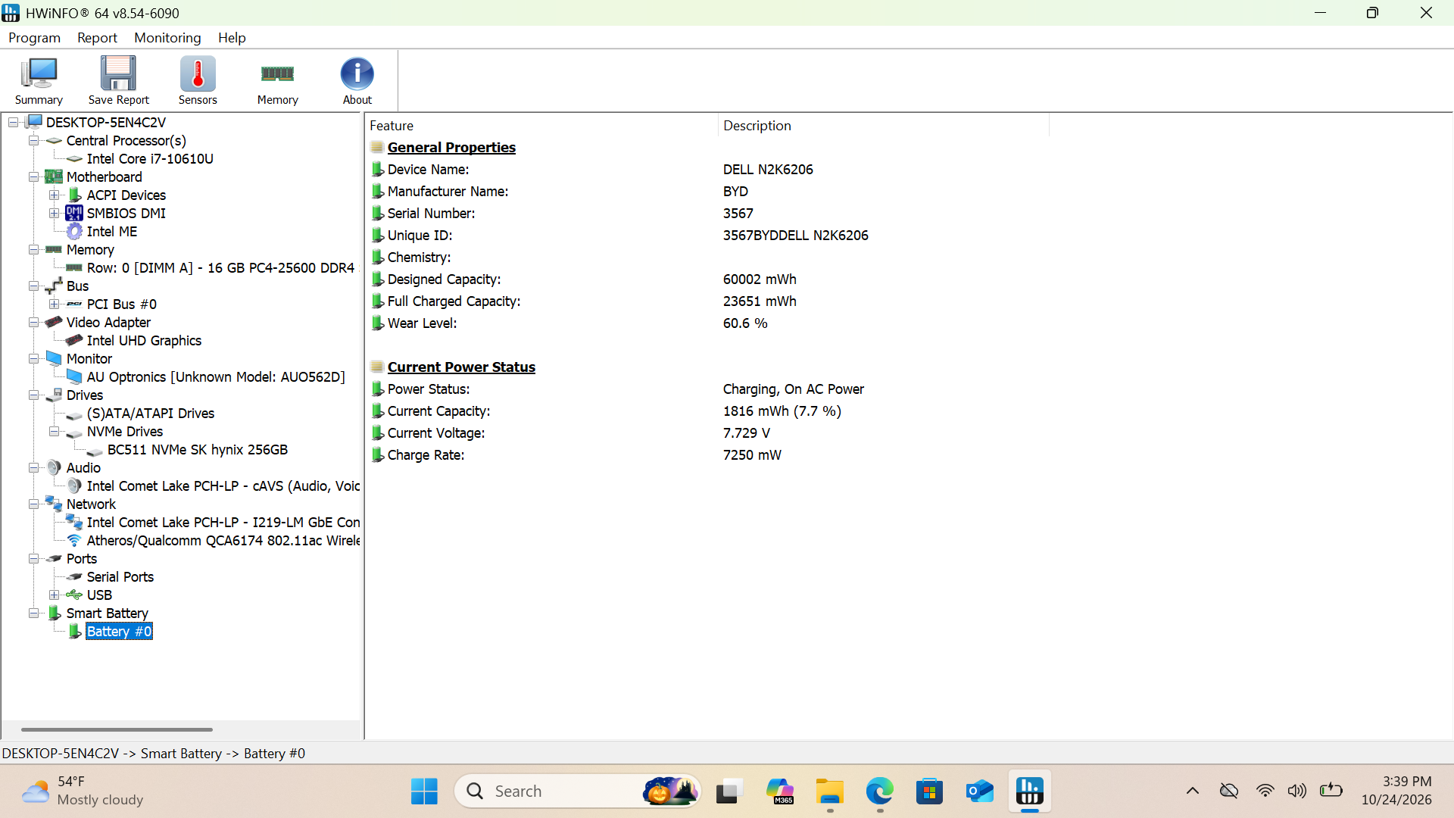The width and height of the screenshot is (1454, 818).
Task: Click the Windows Start button
Action: pyautogui.click(x=424, y=791)
